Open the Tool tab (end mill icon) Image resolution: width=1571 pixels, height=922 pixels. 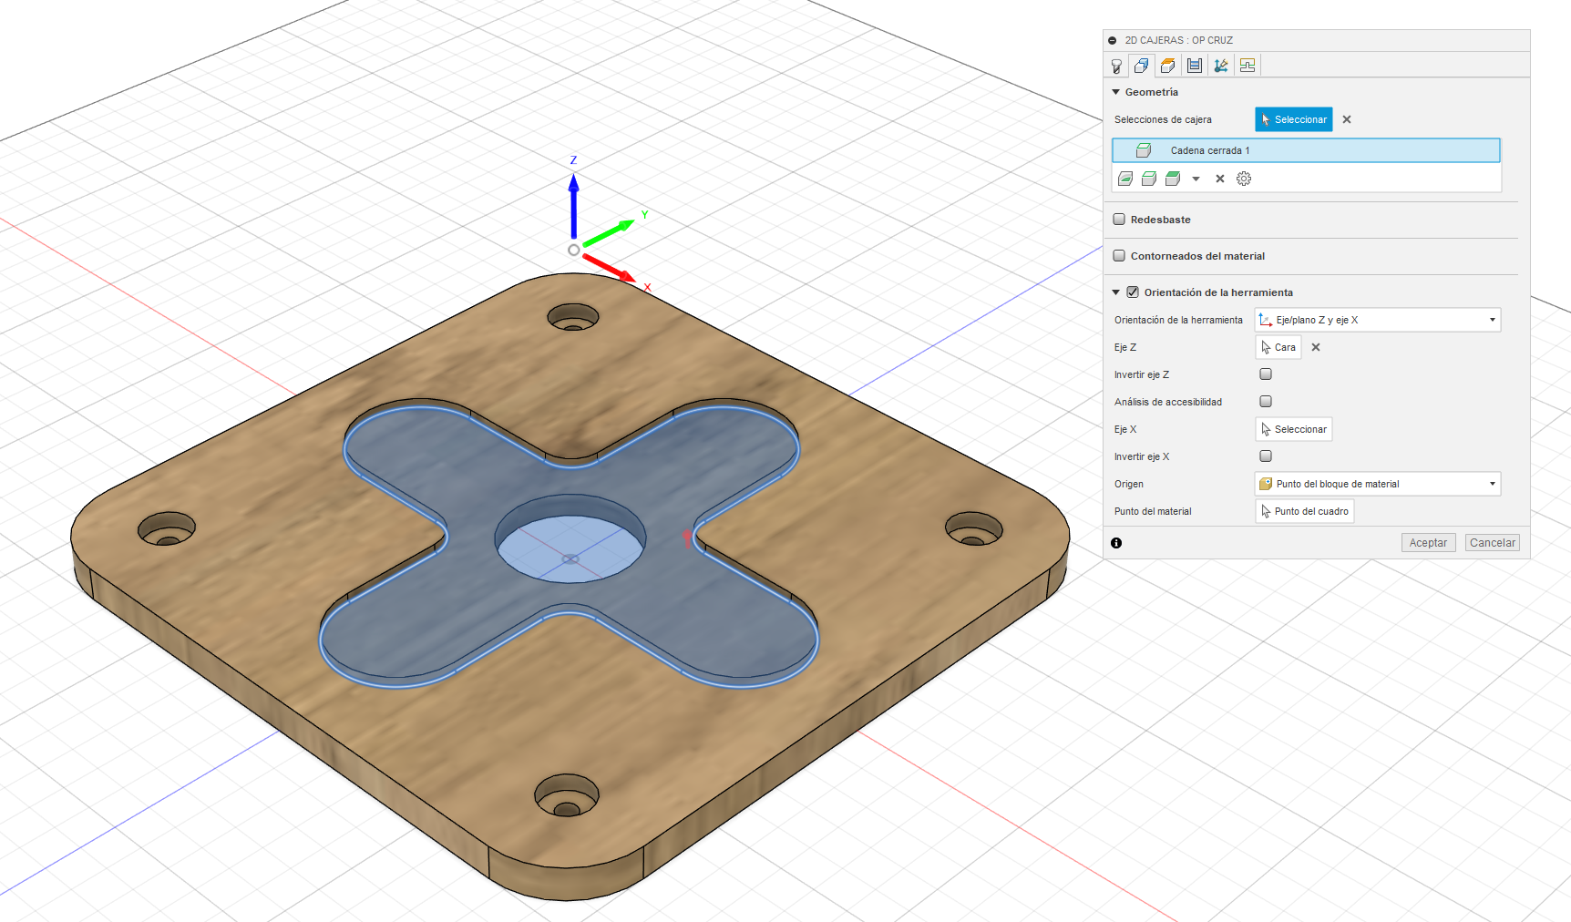(1116, 66)
